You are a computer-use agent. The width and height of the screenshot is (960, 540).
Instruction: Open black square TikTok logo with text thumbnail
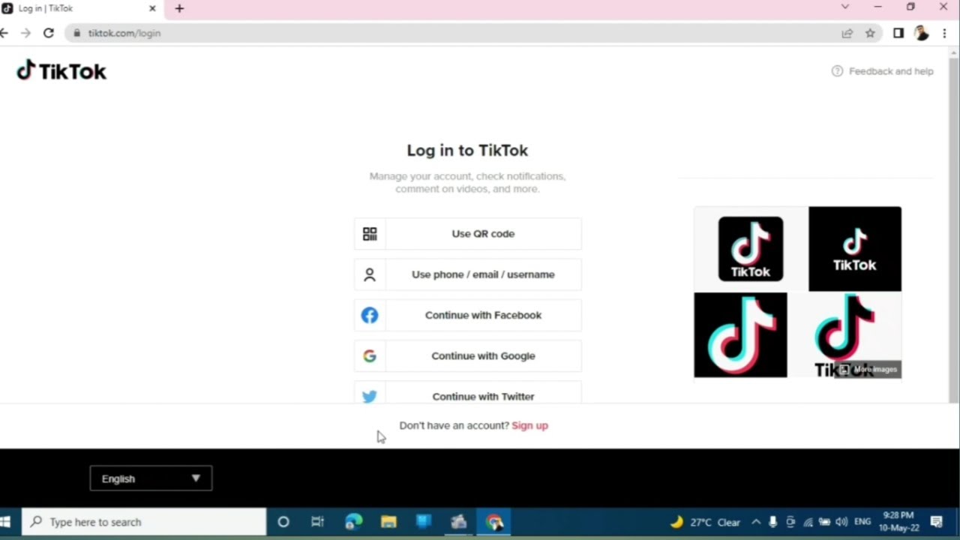(855, 249)
